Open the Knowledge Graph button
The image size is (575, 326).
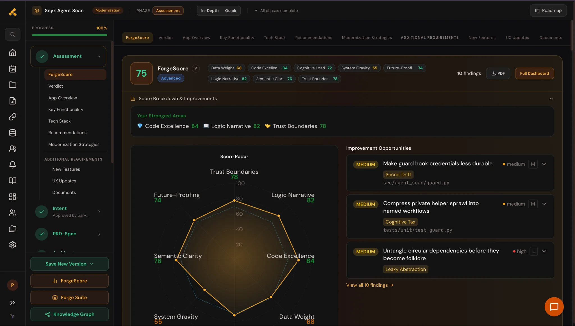69,314
